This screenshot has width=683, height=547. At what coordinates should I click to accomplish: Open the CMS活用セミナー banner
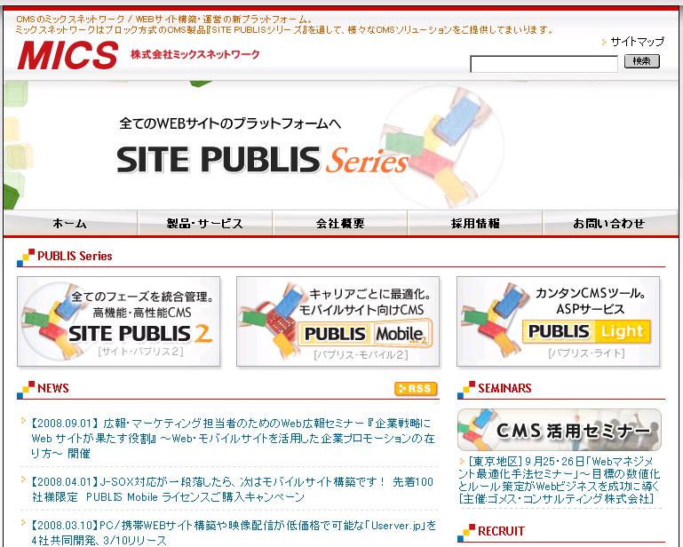coord(560,430)
